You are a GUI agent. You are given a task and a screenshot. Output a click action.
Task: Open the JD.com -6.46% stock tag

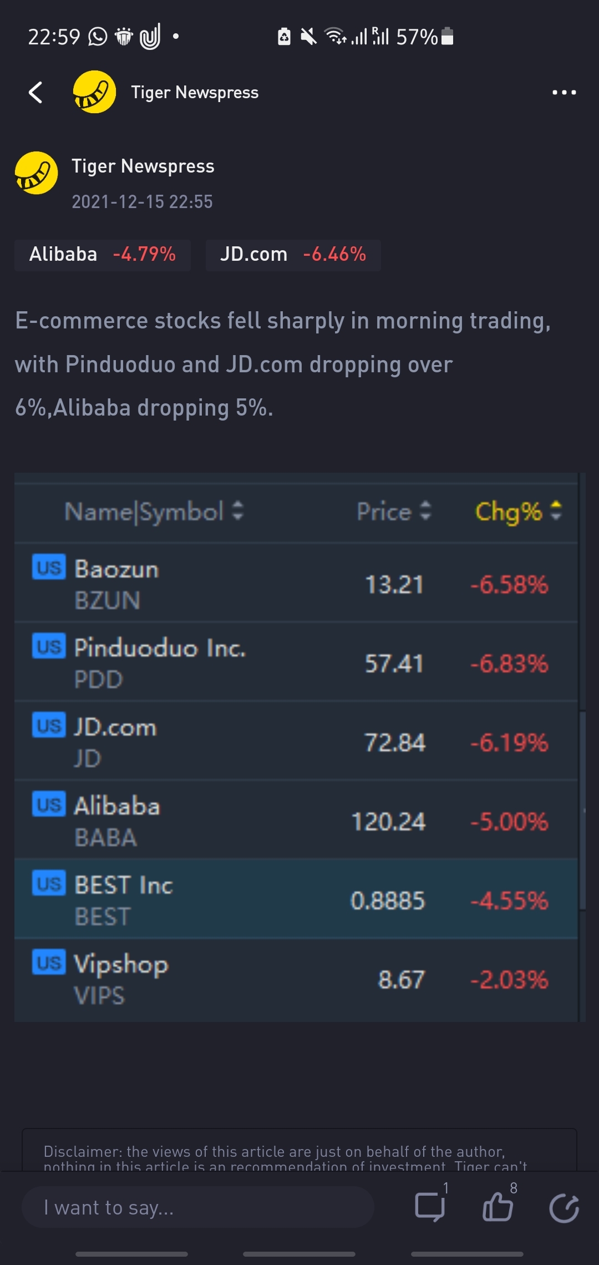click(293, 255)
